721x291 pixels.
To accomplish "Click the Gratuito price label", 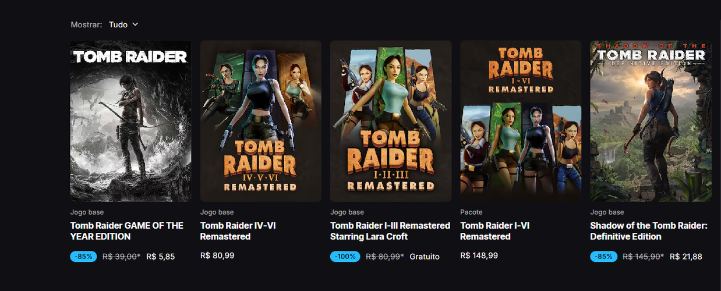I will pos(425,257).
